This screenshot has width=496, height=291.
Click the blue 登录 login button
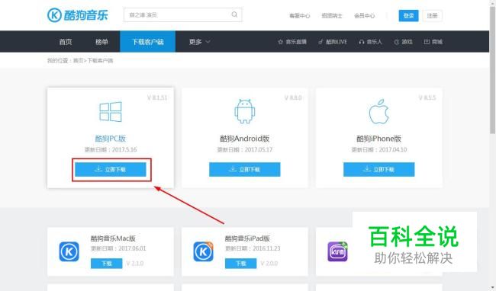(x=408, y=15)
